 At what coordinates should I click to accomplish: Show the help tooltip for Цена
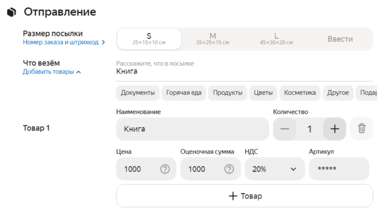pos(164,169)
